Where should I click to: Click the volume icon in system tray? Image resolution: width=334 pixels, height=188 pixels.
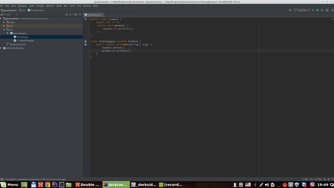coord(267,185)
